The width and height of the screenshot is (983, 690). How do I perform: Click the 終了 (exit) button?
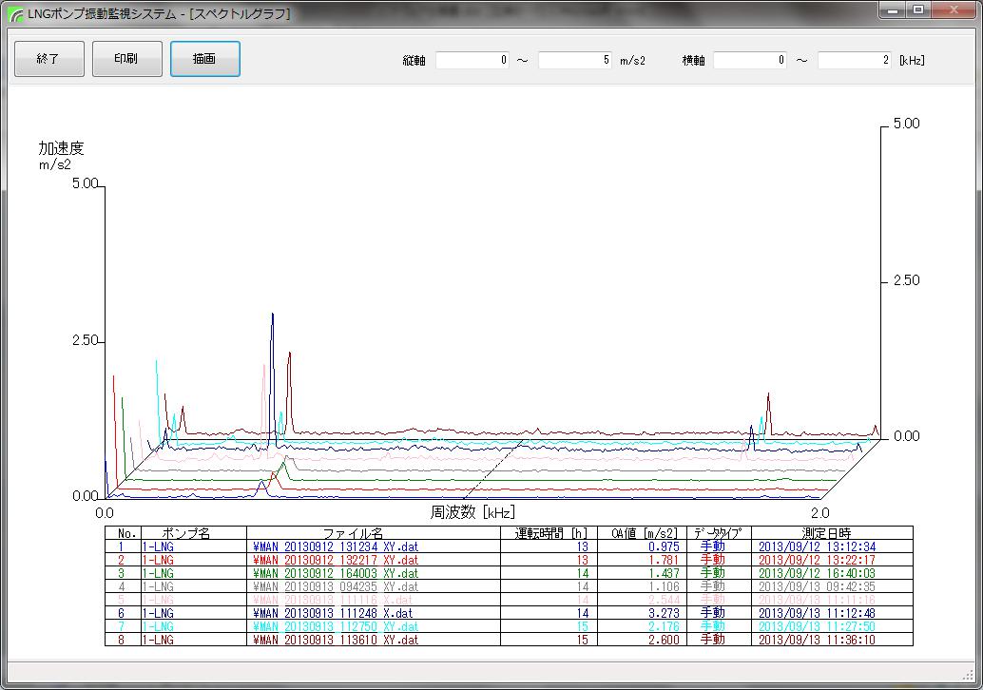[x=49, y=59]
